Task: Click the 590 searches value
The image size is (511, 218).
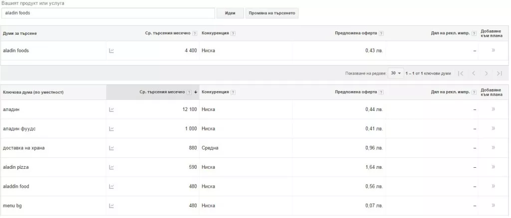Action: [x=193, y=167]
